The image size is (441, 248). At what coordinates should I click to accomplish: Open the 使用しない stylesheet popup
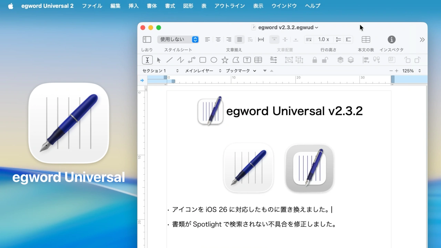click(178, 40)
